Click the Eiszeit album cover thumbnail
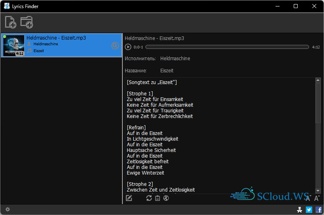Screen dimensions: 324x215 14,45
